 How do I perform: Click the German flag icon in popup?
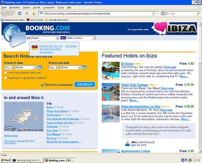35,47
